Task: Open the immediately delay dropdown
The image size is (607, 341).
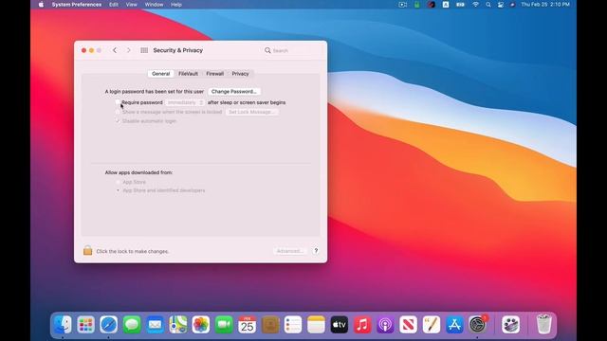Action: [185, 102]
